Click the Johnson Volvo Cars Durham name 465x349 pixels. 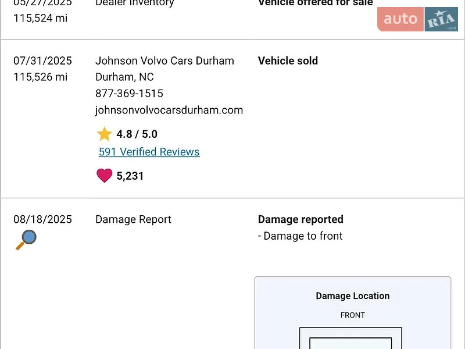[x=164, y=60]
